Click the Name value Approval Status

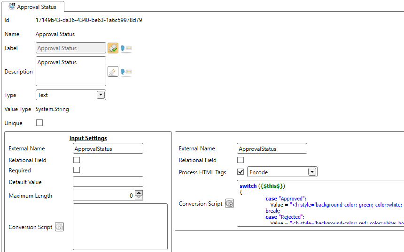coord(55,34)
